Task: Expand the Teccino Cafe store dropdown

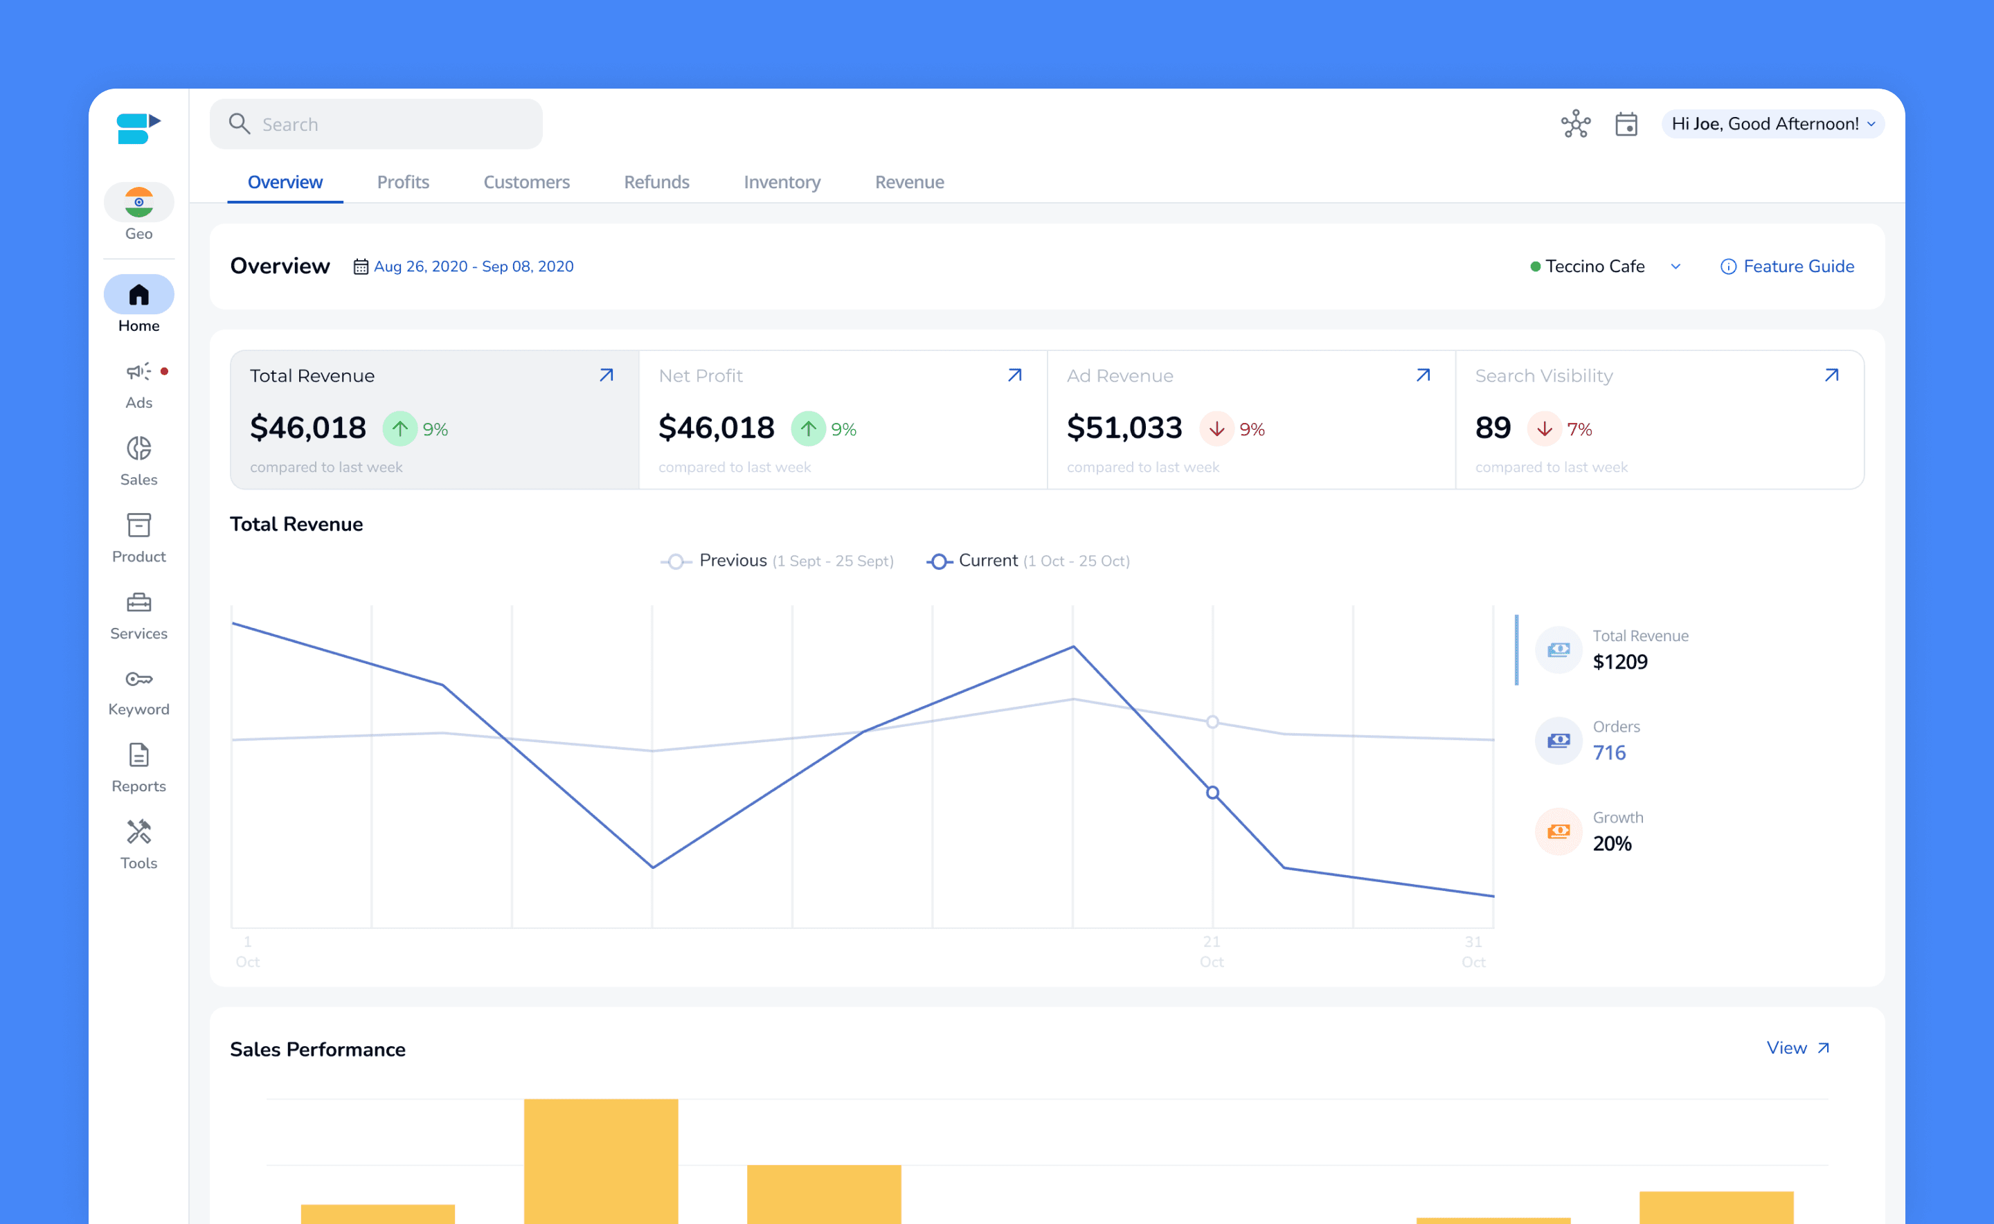Action: pos(1675,267)
